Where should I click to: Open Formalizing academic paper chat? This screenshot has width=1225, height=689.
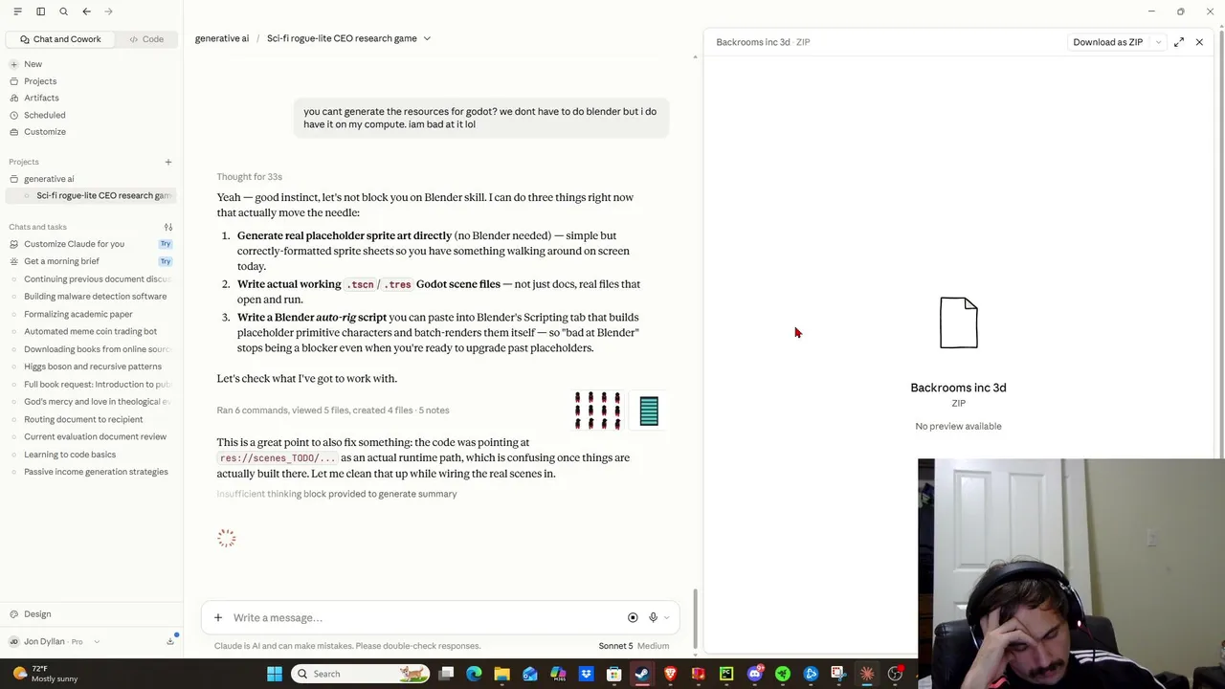pos(78,314)
